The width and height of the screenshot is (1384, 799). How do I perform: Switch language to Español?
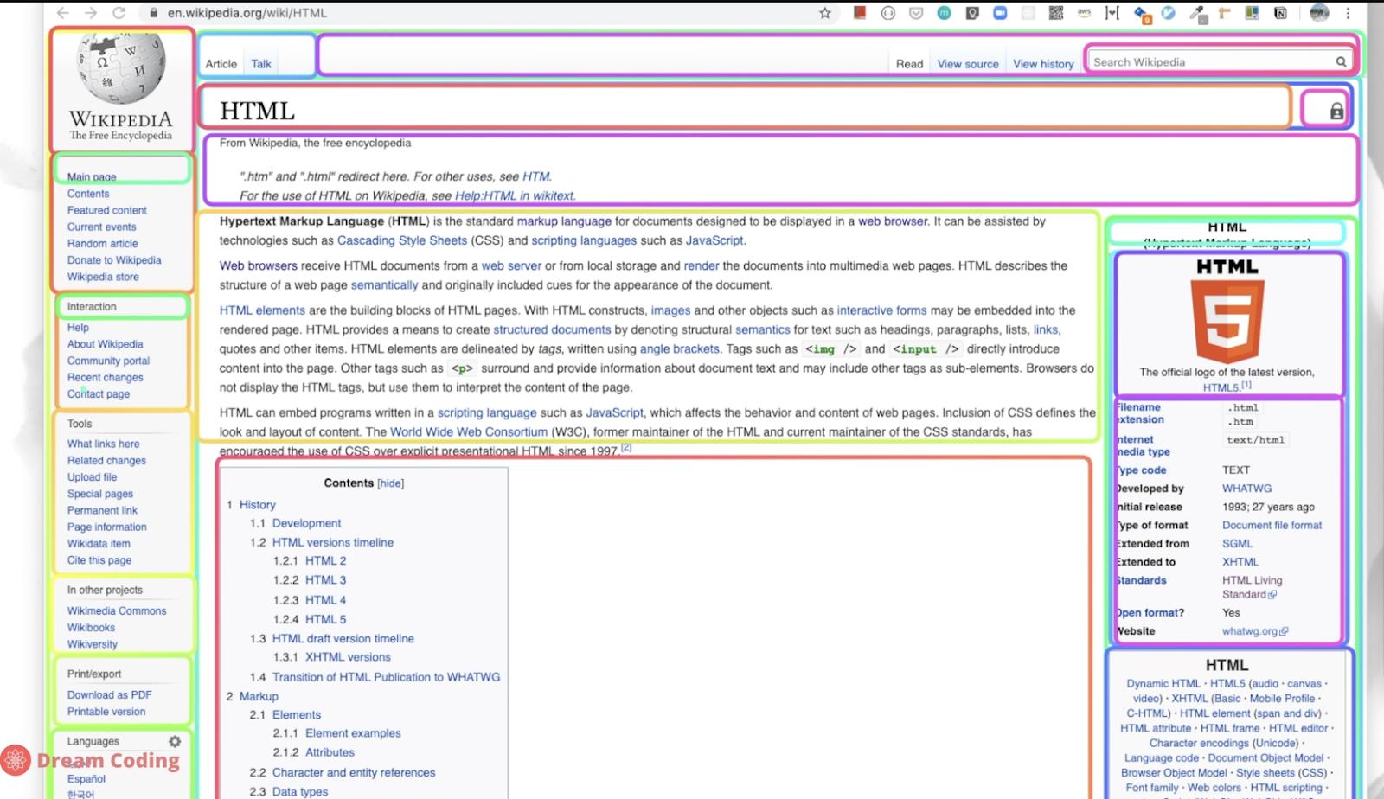point(86,779)
